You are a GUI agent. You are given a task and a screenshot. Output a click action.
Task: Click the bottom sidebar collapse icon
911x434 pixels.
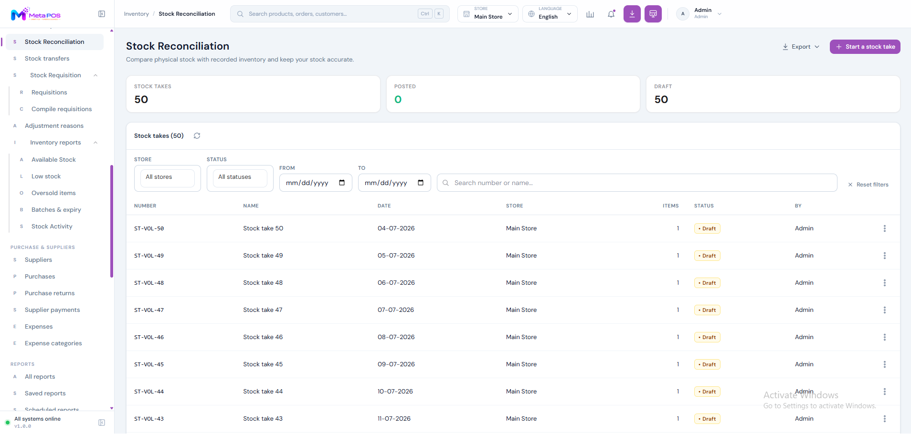pos(102,423)
